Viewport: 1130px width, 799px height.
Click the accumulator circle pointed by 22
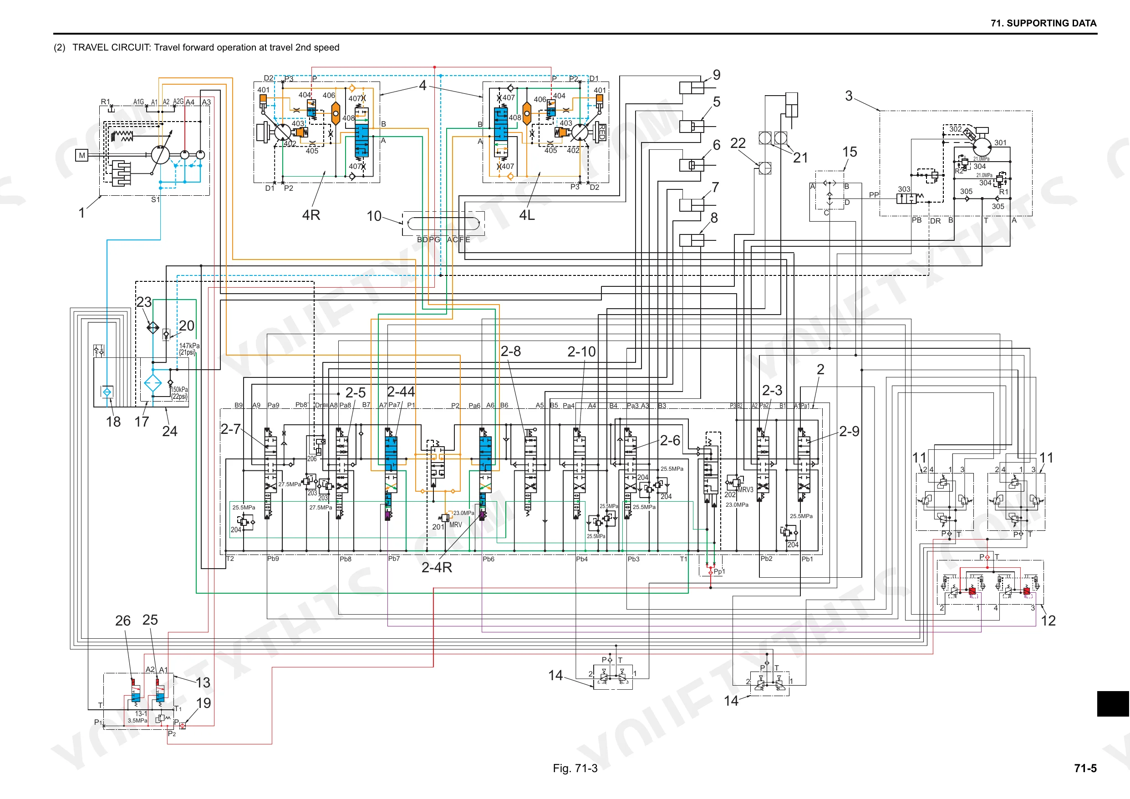coord(765,168)
